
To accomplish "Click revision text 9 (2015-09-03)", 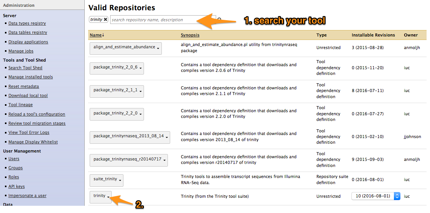I will [367, 159].
